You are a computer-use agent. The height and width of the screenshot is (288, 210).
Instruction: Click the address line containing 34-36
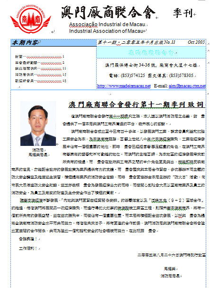151,65
